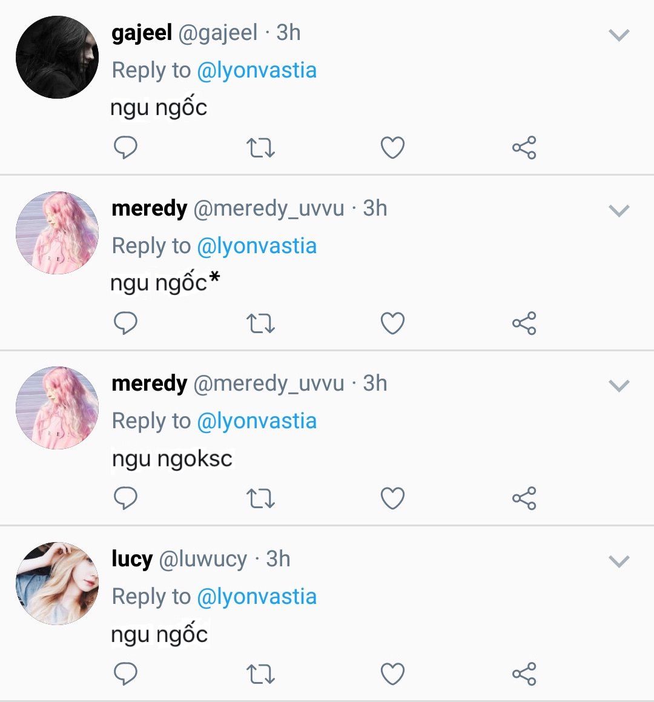Screen dimensions: 654x702
Task: Like meredy's "ngu ngốc*" tweet
Action: click(x=392, y=323)
